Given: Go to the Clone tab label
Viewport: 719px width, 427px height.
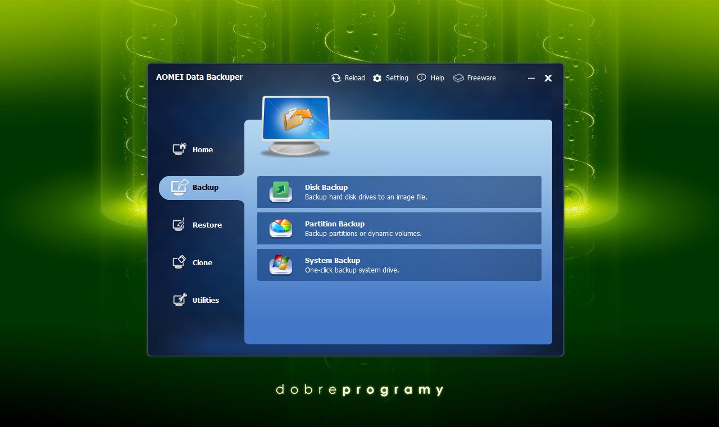Looking at the screenshot, I should [202, 263].
